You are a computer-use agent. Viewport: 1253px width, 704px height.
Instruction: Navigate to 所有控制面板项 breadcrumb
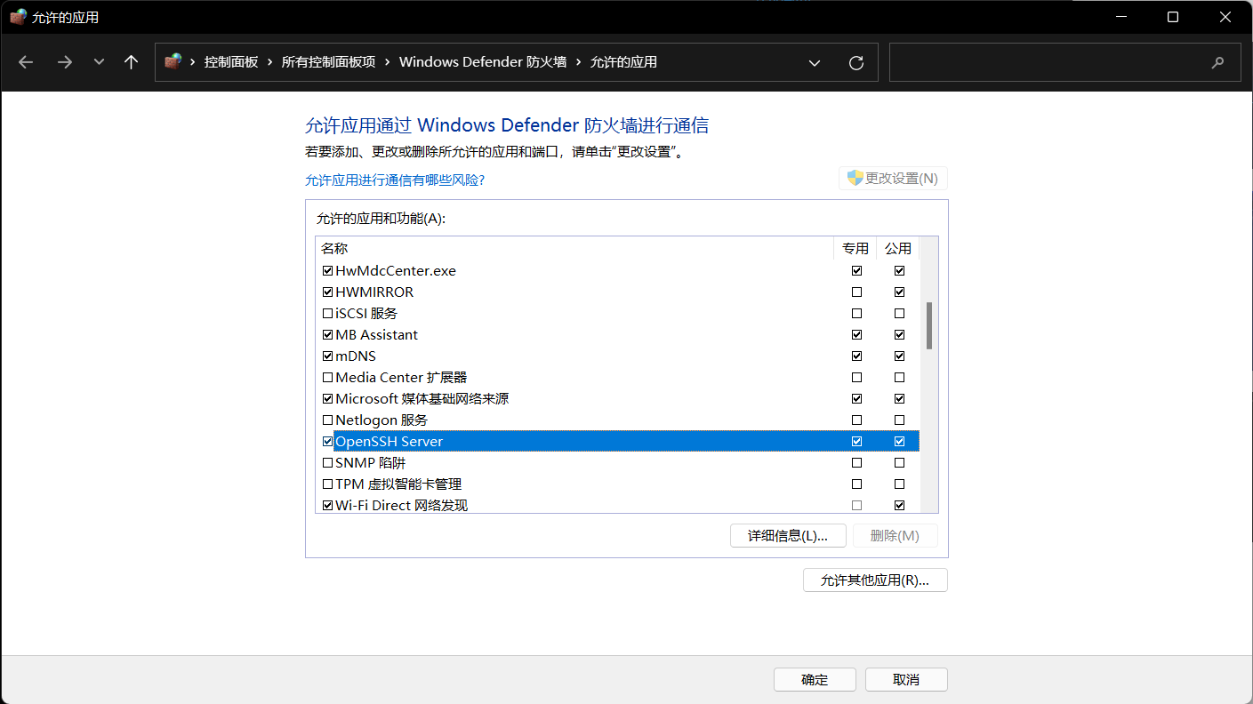pyautogui.click(x=328, y=62)
